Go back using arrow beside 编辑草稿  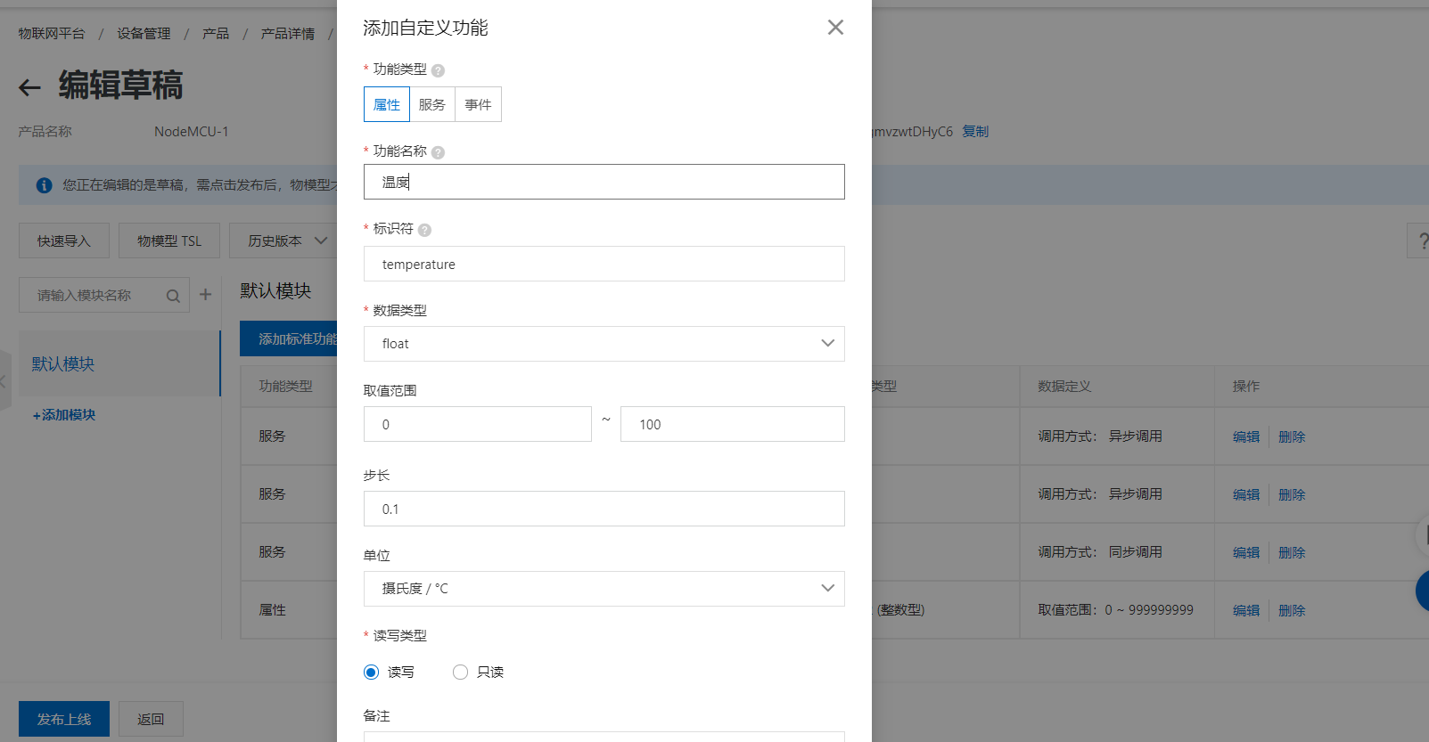(x=30, y=87)
